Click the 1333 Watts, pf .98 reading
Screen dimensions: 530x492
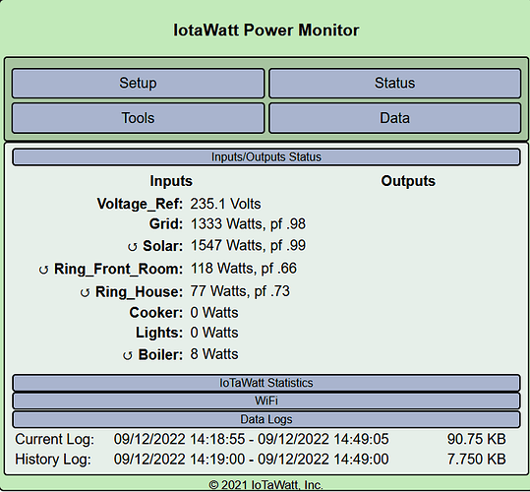coord(248,223)
